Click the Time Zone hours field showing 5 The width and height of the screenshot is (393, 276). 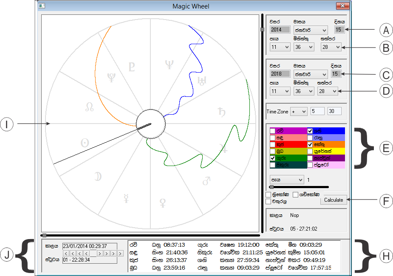click(x=317, y=111)
